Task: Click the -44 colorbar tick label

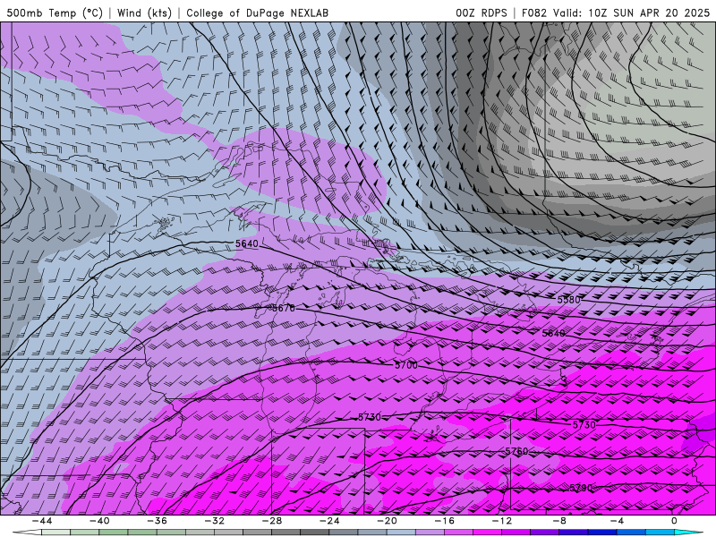Action: coord(41,521)
